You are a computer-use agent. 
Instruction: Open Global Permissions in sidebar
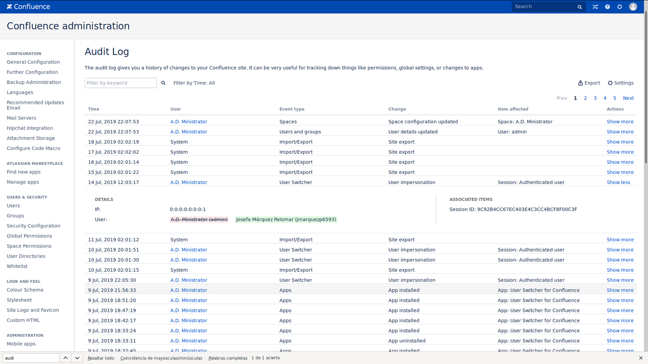[29, 236]
